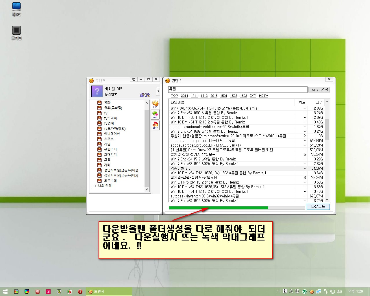The width and height of the screenshot is (370, 296).
Task: Click the 한 IME language indicator
Action: tap(285, 291)
